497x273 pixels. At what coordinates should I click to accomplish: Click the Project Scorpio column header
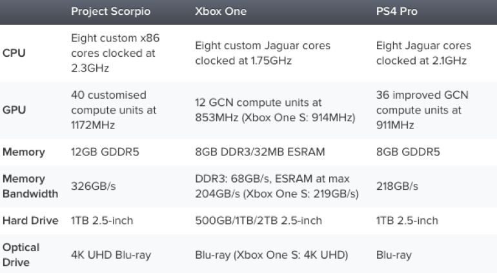[110, 12]
